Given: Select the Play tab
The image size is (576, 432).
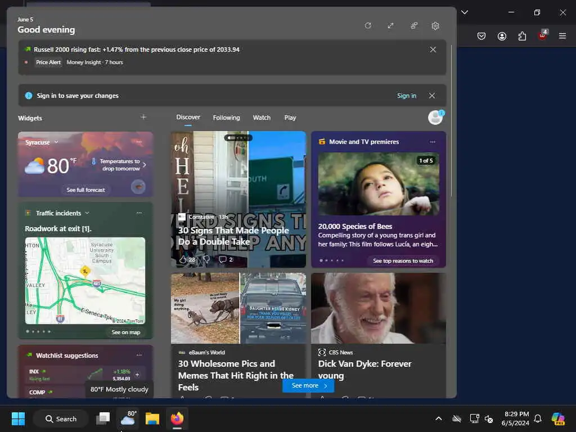Looking at the screenshot, I should pos(290,118).
